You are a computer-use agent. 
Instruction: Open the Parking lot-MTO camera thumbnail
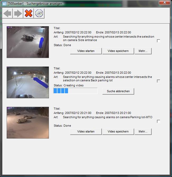[x=28, y=123]
